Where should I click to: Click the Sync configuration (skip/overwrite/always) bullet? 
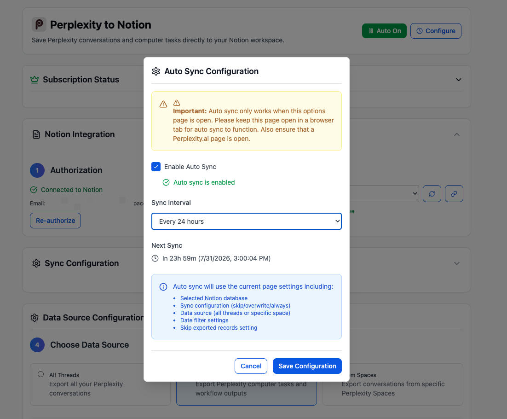236,305
